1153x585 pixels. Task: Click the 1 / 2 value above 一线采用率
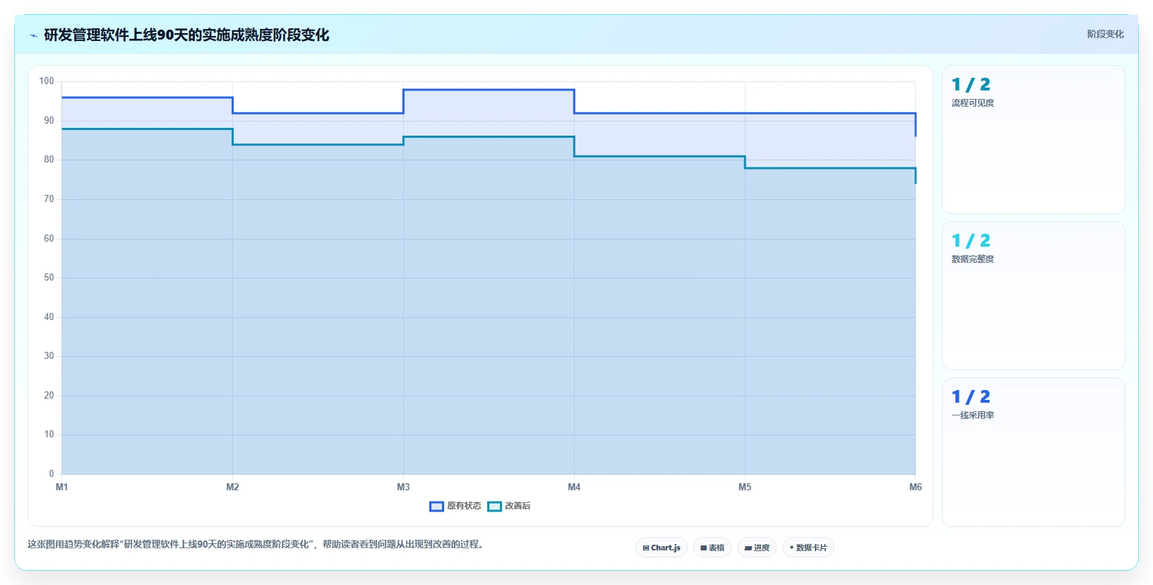[971, 397]
